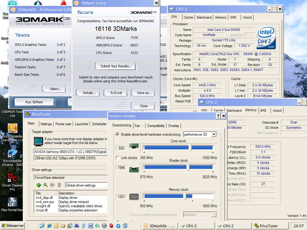The height and width of the screenshot is (230, 307).
Task: Launch Windows Media Player from quick launch
Action: 104,226
